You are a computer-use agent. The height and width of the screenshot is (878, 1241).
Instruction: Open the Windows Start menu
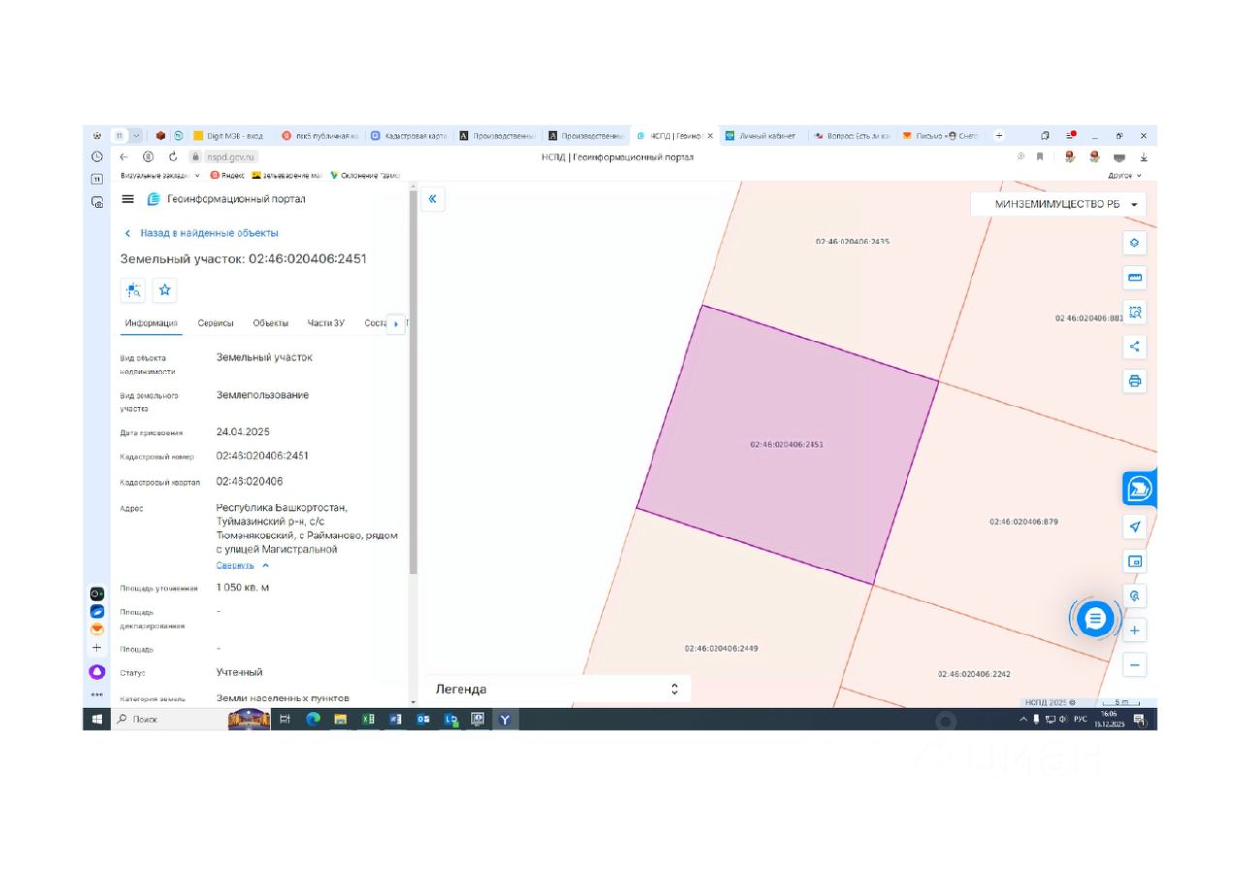click(x=97, y=719)
